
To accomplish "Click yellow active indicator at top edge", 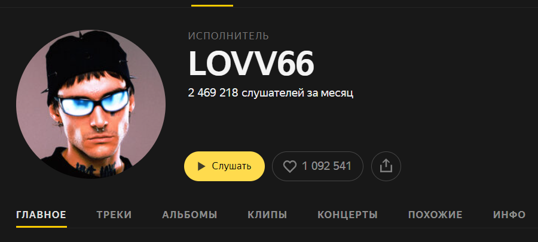I will point(212,5).
